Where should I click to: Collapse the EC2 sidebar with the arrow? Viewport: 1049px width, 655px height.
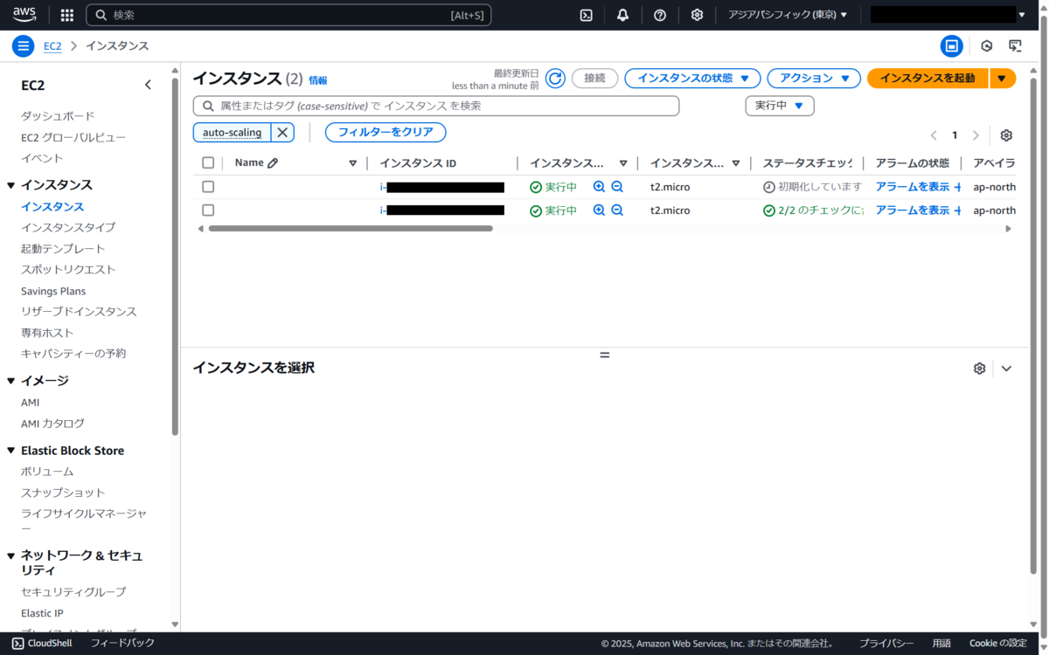(x=148, y=85)
